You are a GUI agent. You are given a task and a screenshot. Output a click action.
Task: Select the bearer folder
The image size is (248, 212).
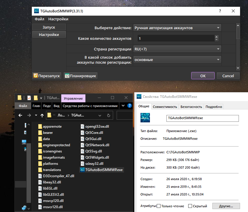(x=46, y=133)
